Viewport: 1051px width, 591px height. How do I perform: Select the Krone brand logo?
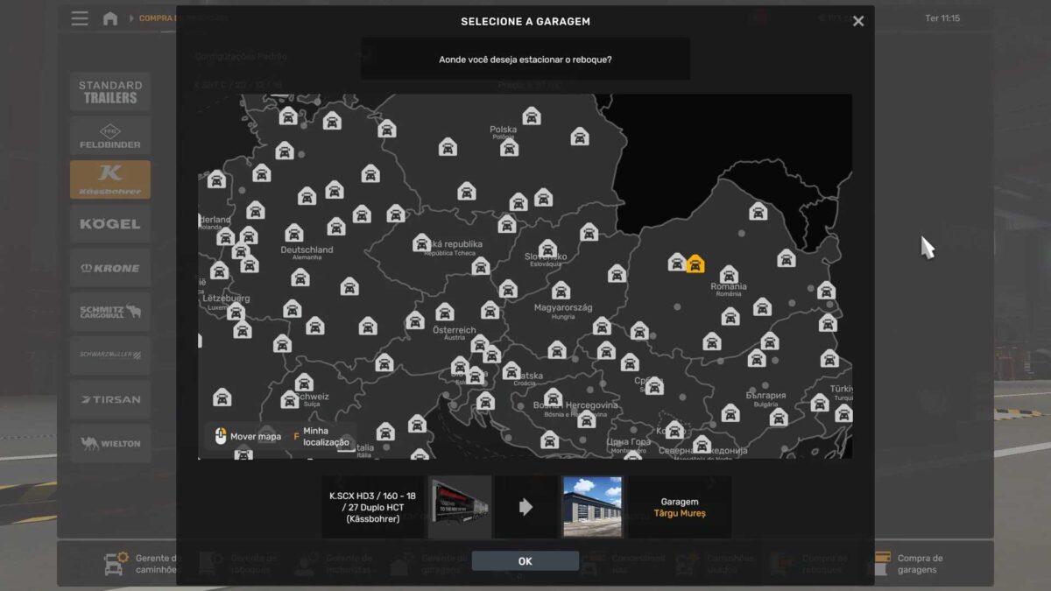point(110,268)
